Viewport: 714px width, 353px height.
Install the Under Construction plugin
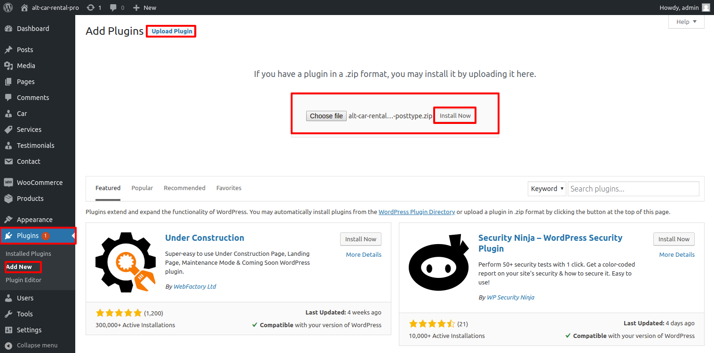361,239
